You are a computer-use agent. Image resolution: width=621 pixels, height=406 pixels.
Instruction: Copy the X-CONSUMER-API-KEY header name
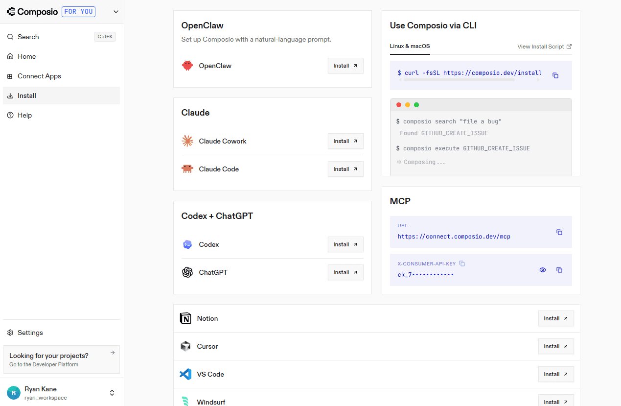click(462, 263)
